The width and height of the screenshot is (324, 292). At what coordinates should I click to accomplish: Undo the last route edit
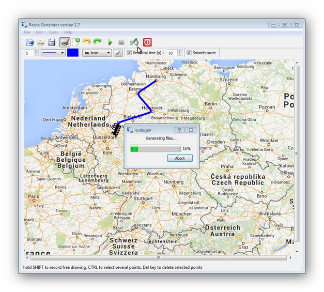click(x=87, y=42)
